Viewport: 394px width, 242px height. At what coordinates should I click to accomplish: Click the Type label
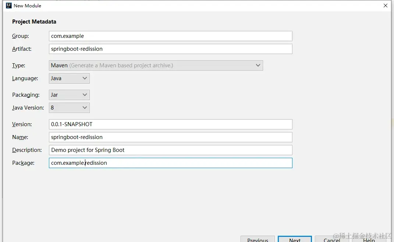tap(19, 65)
